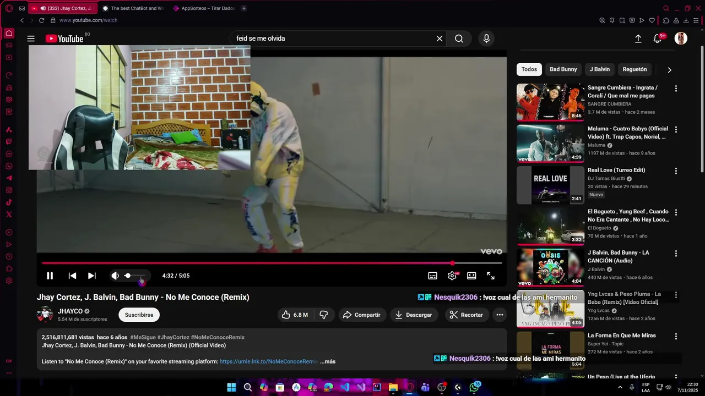This screenshot has height=396, width=705.
Task: Toggle subtitles in the player
Action: [433, 276]
